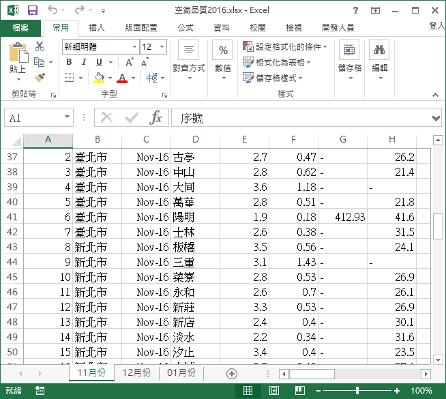
Task: Click the macro record icon in status bar
Action: click(40, 391)
